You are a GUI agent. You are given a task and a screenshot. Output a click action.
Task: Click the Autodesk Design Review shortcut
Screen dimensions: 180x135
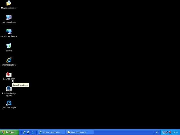click(x=9, y=89)
